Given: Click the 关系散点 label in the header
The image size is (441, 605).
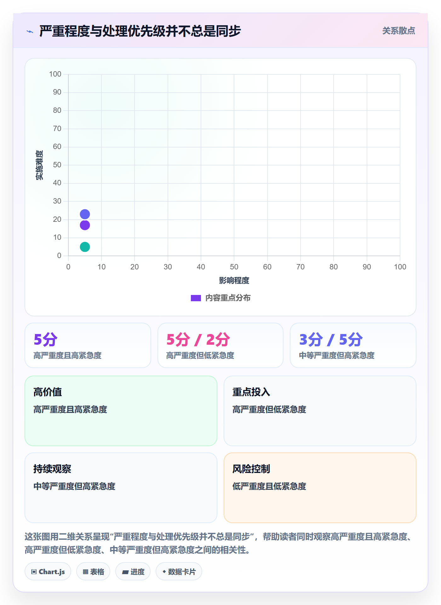Looking at the screenshot, I should click(x=398, y=31).
